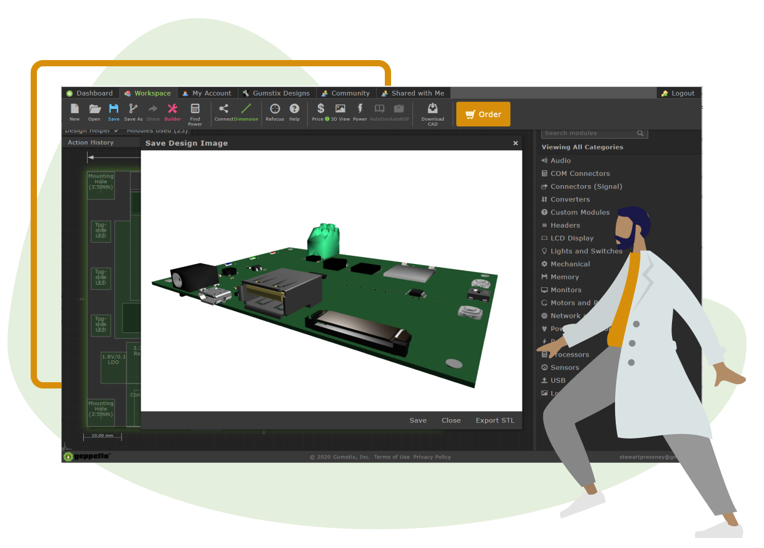Select the top Mounting Hole (3.5mm) module
This screenshot has width=764, height=548.
[x=101, y=186]
